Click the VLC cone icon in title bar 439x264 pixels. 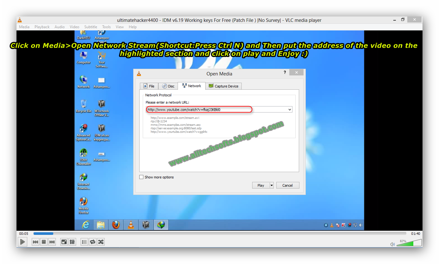(20, 20)
